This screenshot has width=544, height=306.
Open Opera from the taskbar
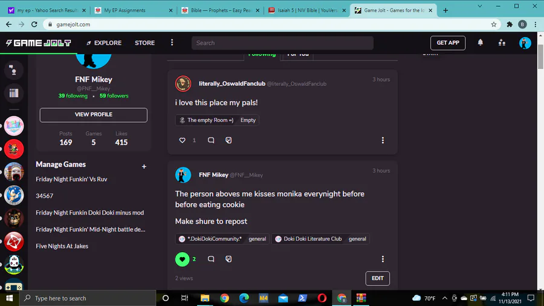322,298
